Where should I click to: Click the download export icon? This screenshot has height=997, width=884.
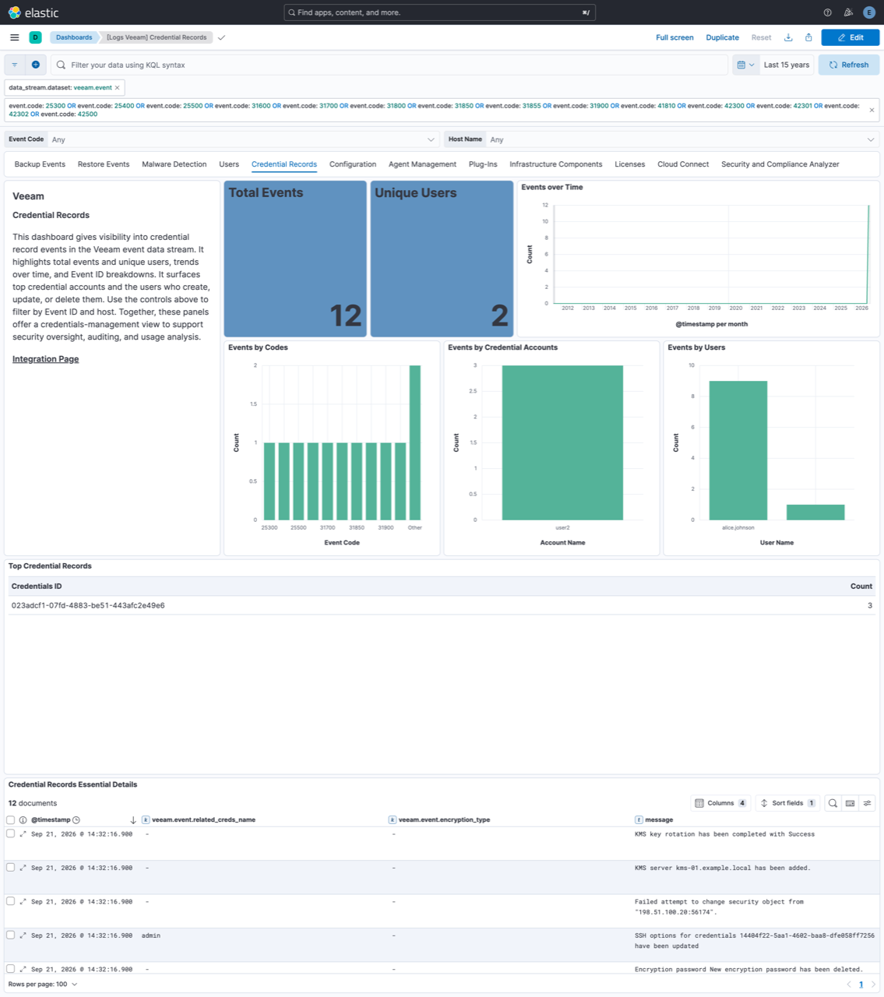[788, 37]
